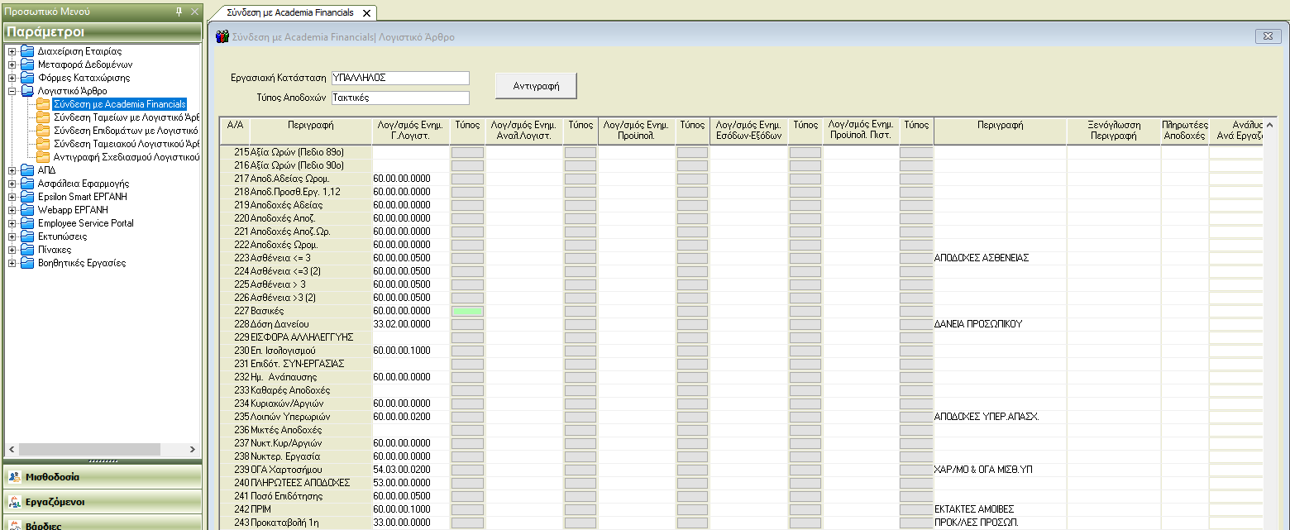
Task: Click the Εργαζόμενοι section icon
Action: (x=15, y=502)
